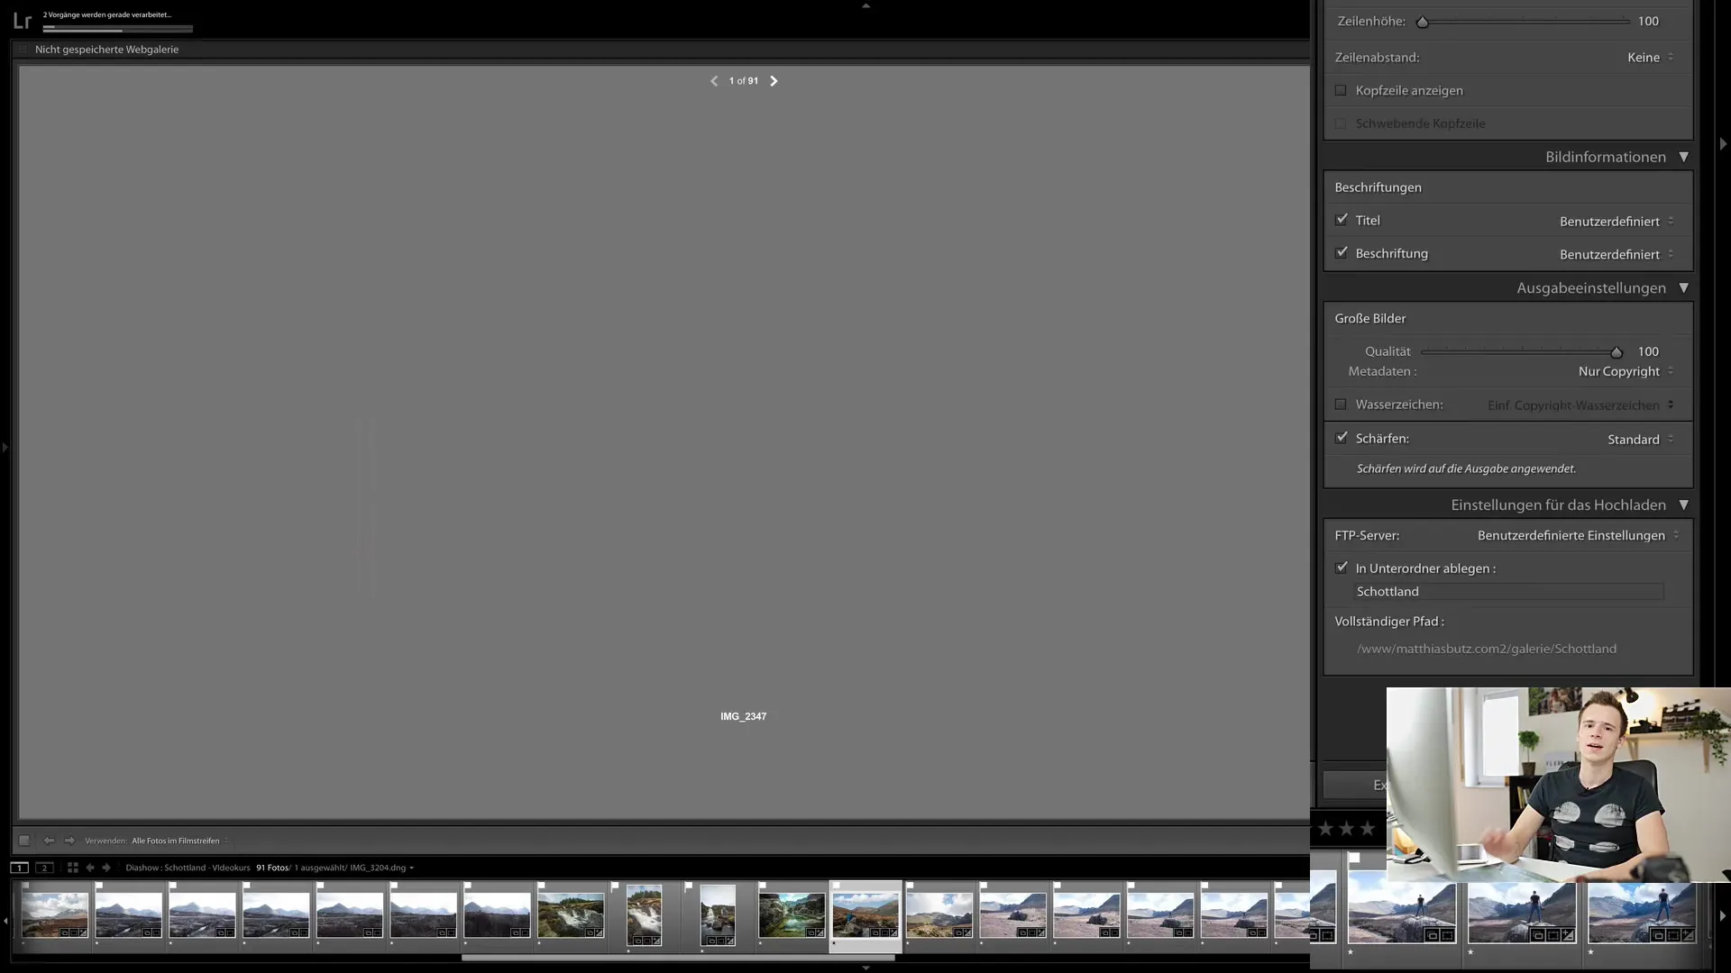Open Schärfen dropdown showing Standard

[x=1640, y=439]
